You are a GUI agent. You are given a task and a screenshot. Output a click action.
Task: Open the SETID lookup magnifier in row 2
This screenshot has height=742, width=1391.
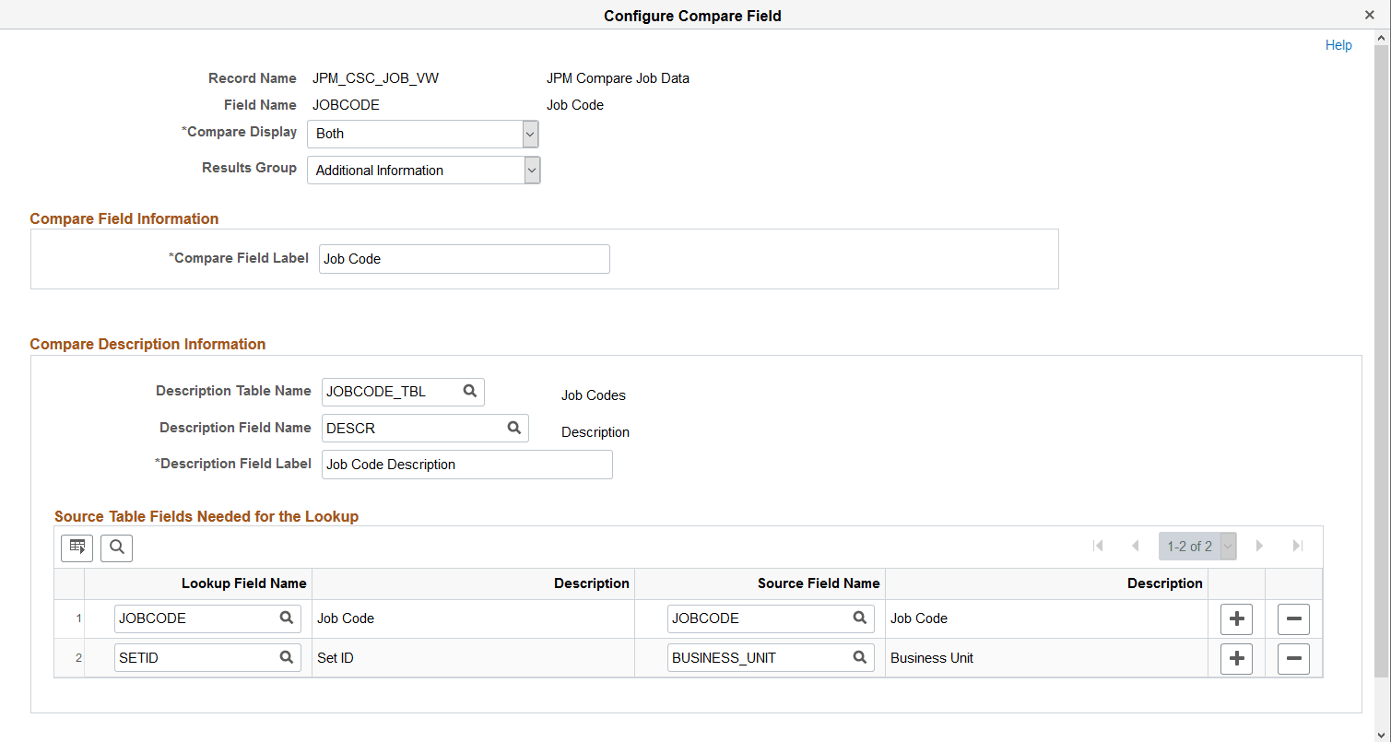(x=287, y=657)
